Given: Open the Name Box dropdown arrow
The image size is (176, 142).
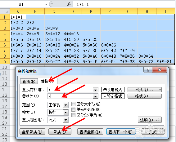Looking at the screenshot, I should (46, 4).
